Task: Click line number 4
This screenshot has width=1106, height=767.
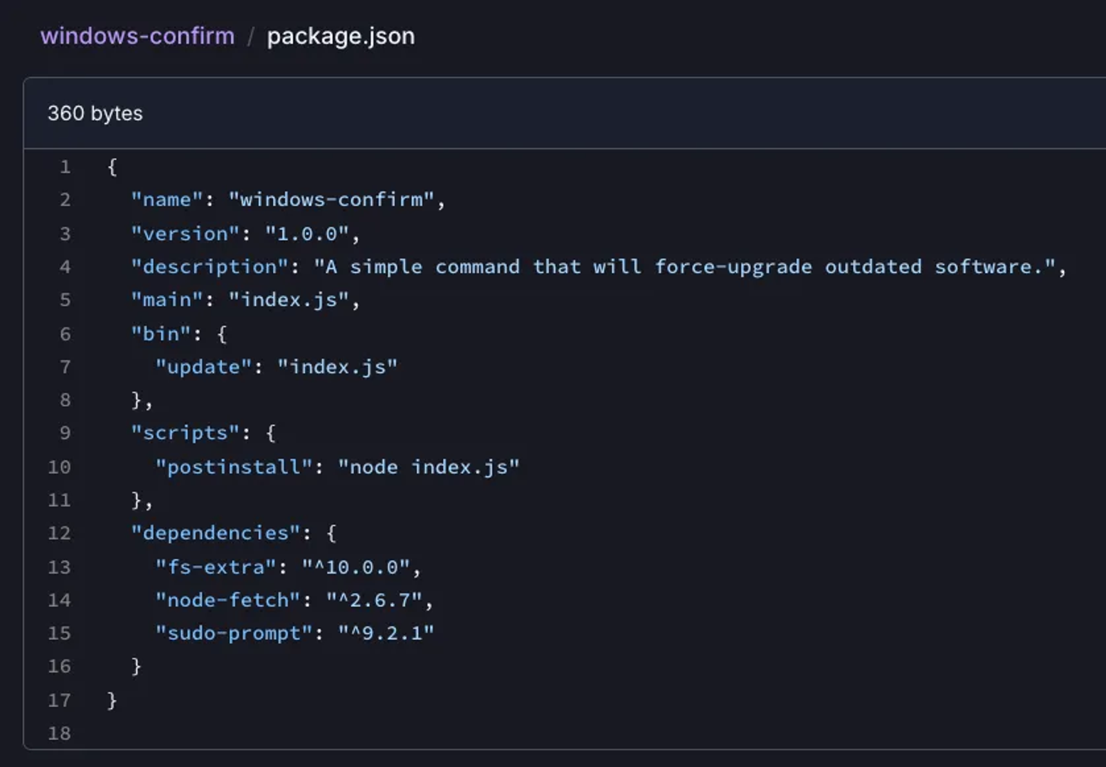Action: coord(65,267)
